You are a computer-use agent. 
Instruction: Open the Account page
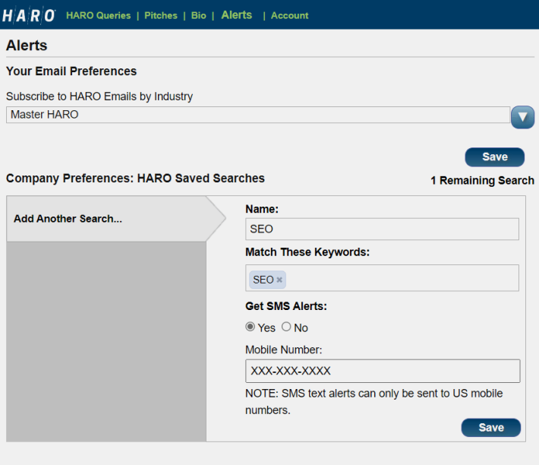click(x=289, y=15)
